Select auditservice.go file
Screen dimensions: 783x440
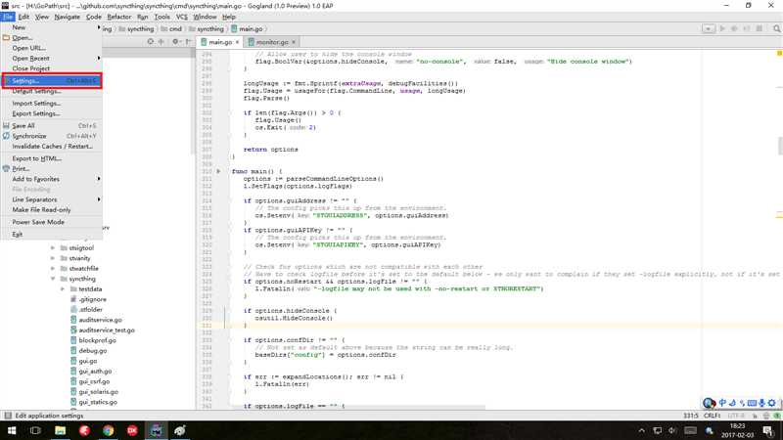100,320
